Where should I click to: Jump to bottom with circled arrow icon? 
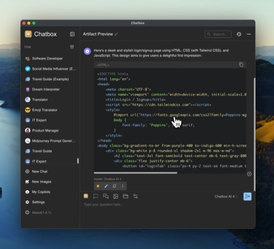[249, 174]
